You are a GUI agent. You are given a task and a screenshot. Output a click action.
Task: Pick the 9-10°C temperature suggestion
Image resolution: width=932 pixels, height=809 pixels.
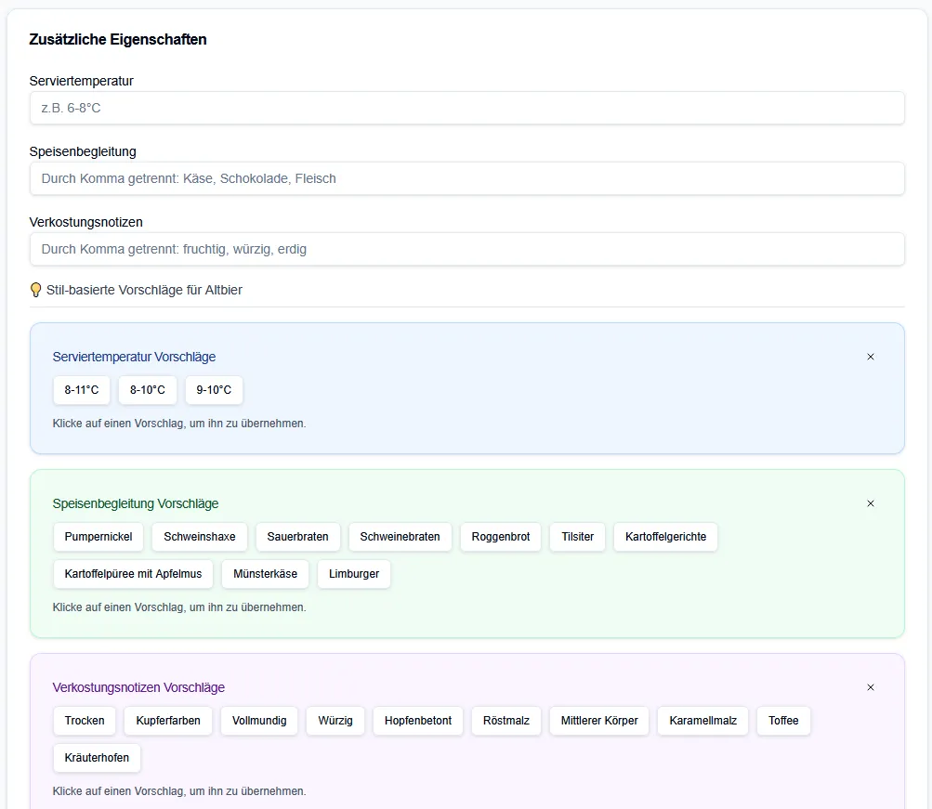tap(214, 390)
